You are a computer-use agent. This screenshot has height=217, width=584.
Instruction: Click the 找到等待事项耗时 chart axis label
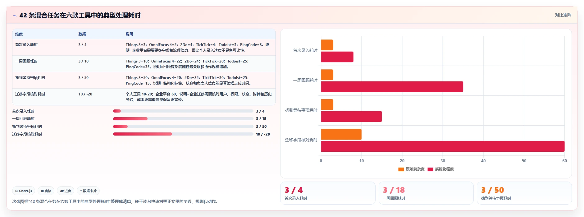click(301, 110)
